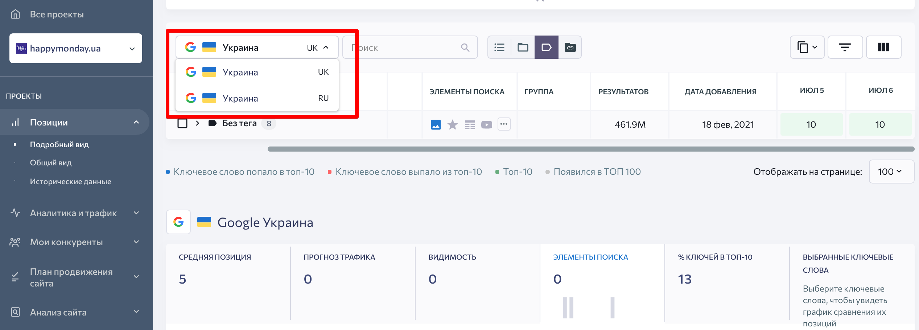This screenshot has height=330, width=919.
Task: Click the Аналитика и трафик pulse icon
Action: tap(15, 213)
